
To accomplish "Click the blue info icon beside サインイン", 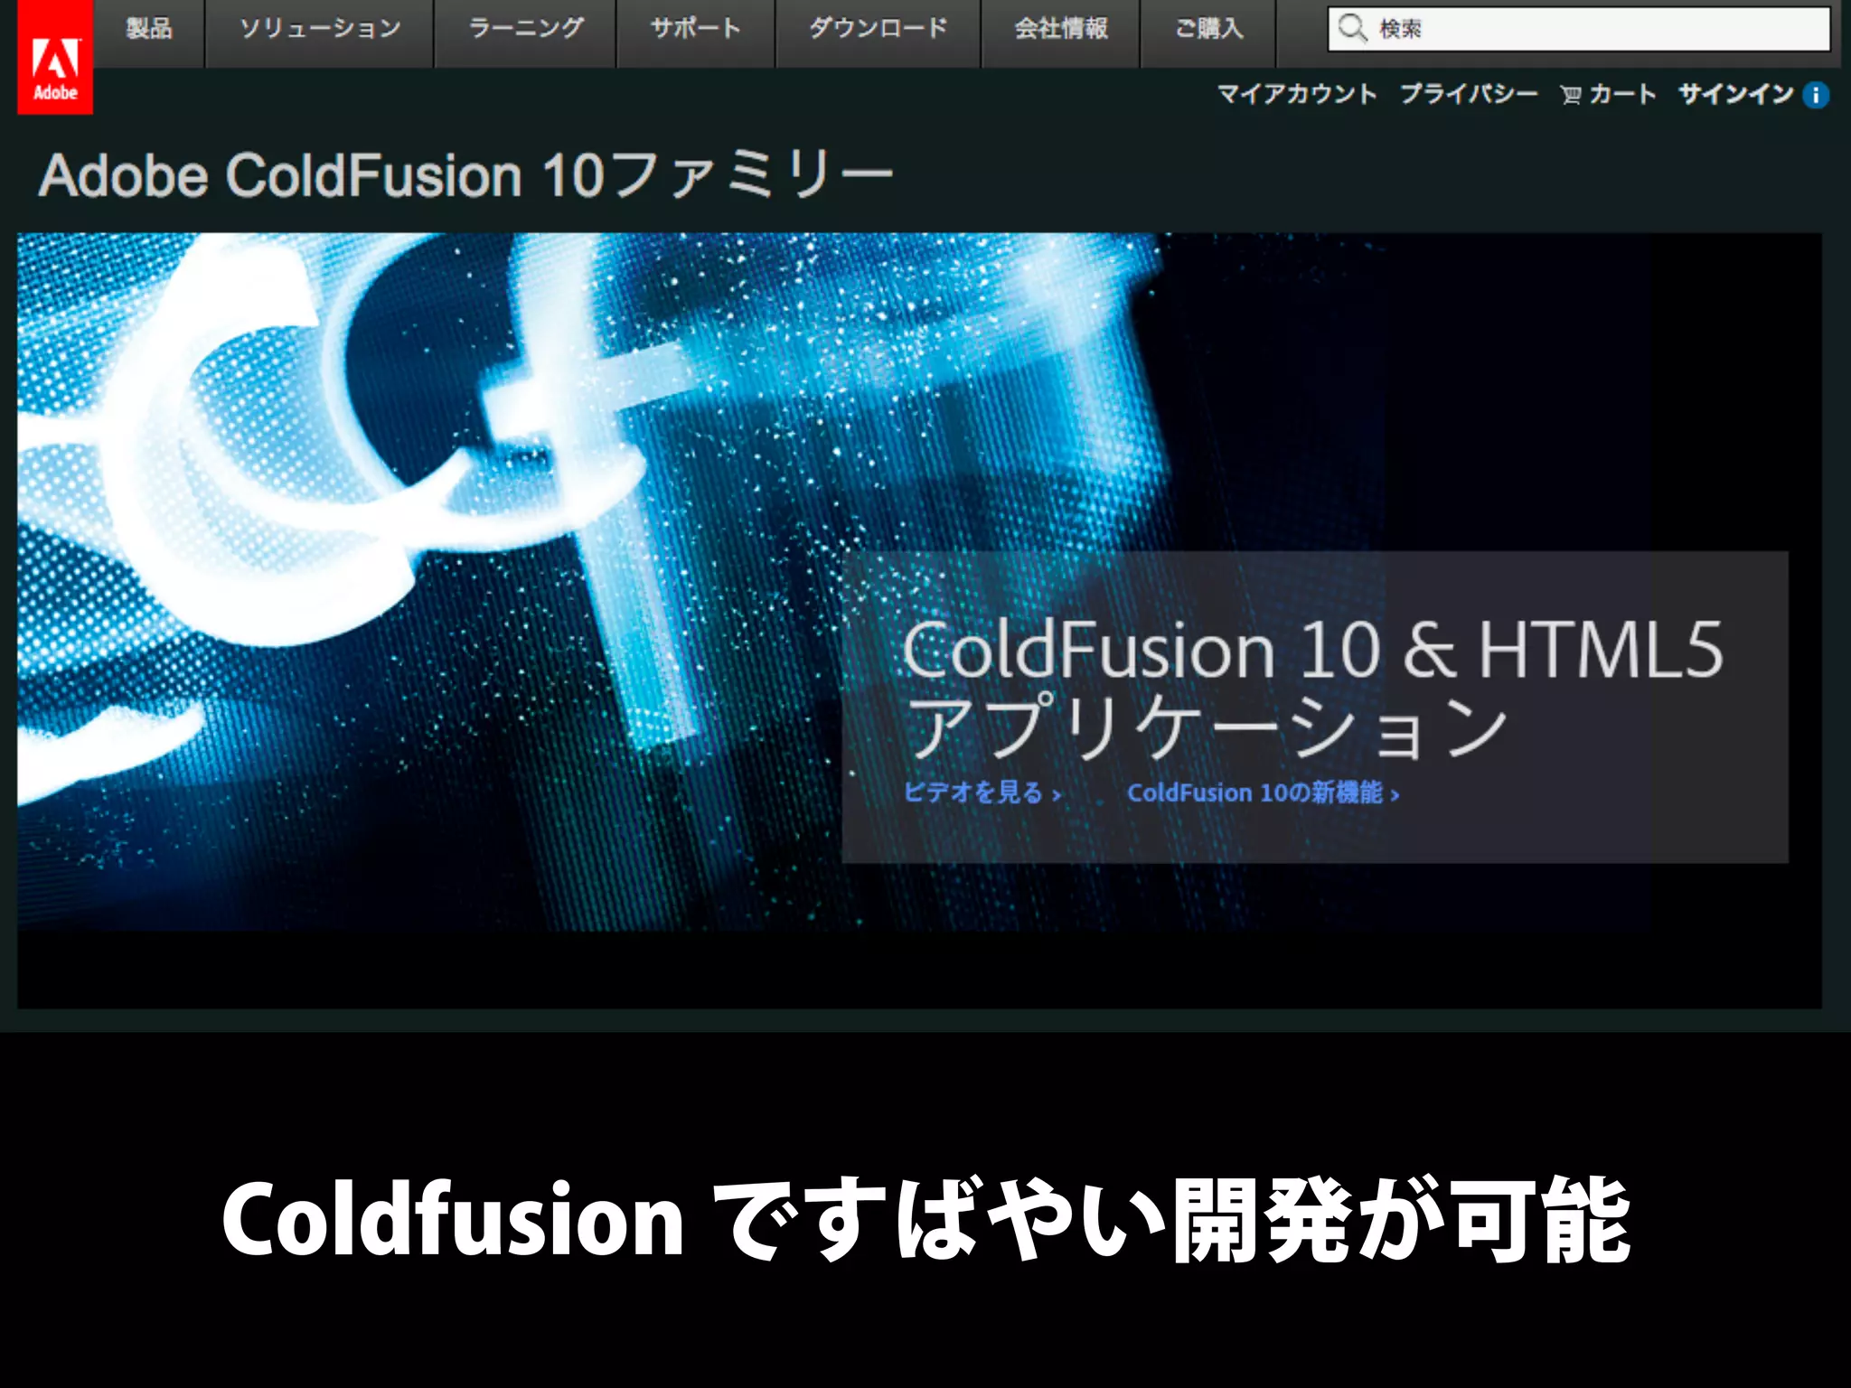I will [1816, 95].
